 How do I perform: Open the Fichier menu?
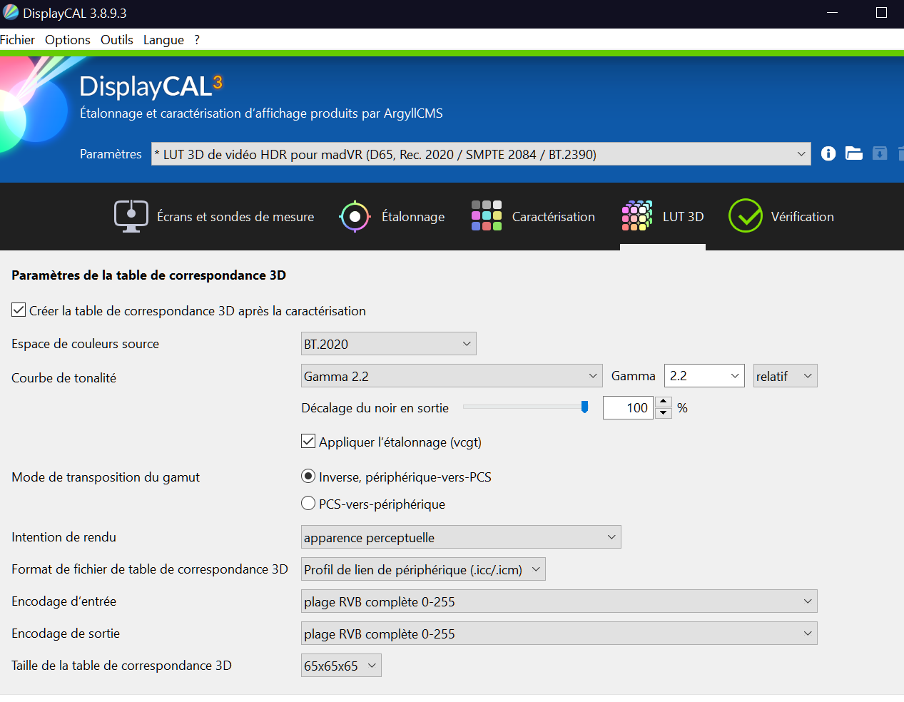(x=17, y=40)
